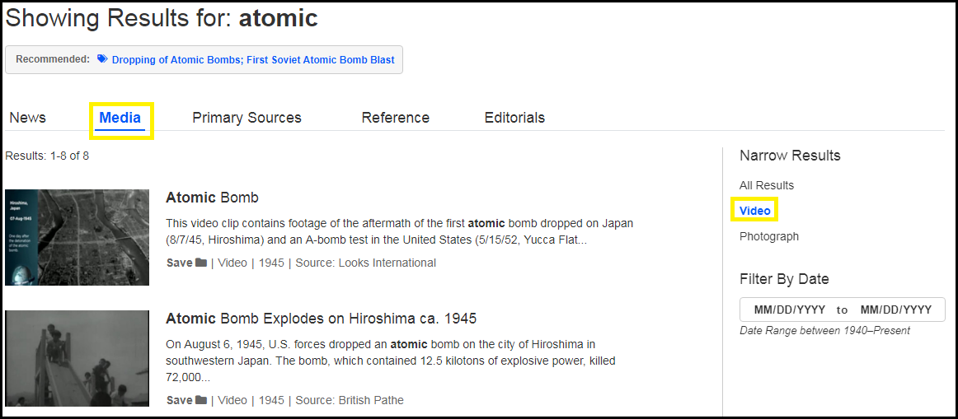This screenshot has height=419, width=958.
Task: Filter results by Video in sidebar
Action: click(x=754, y=211)
